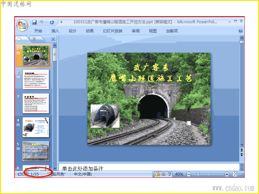Open the 幻灯片放映 ribbon tab
This screenshot has height=194, width=259.
click(113, 31)
